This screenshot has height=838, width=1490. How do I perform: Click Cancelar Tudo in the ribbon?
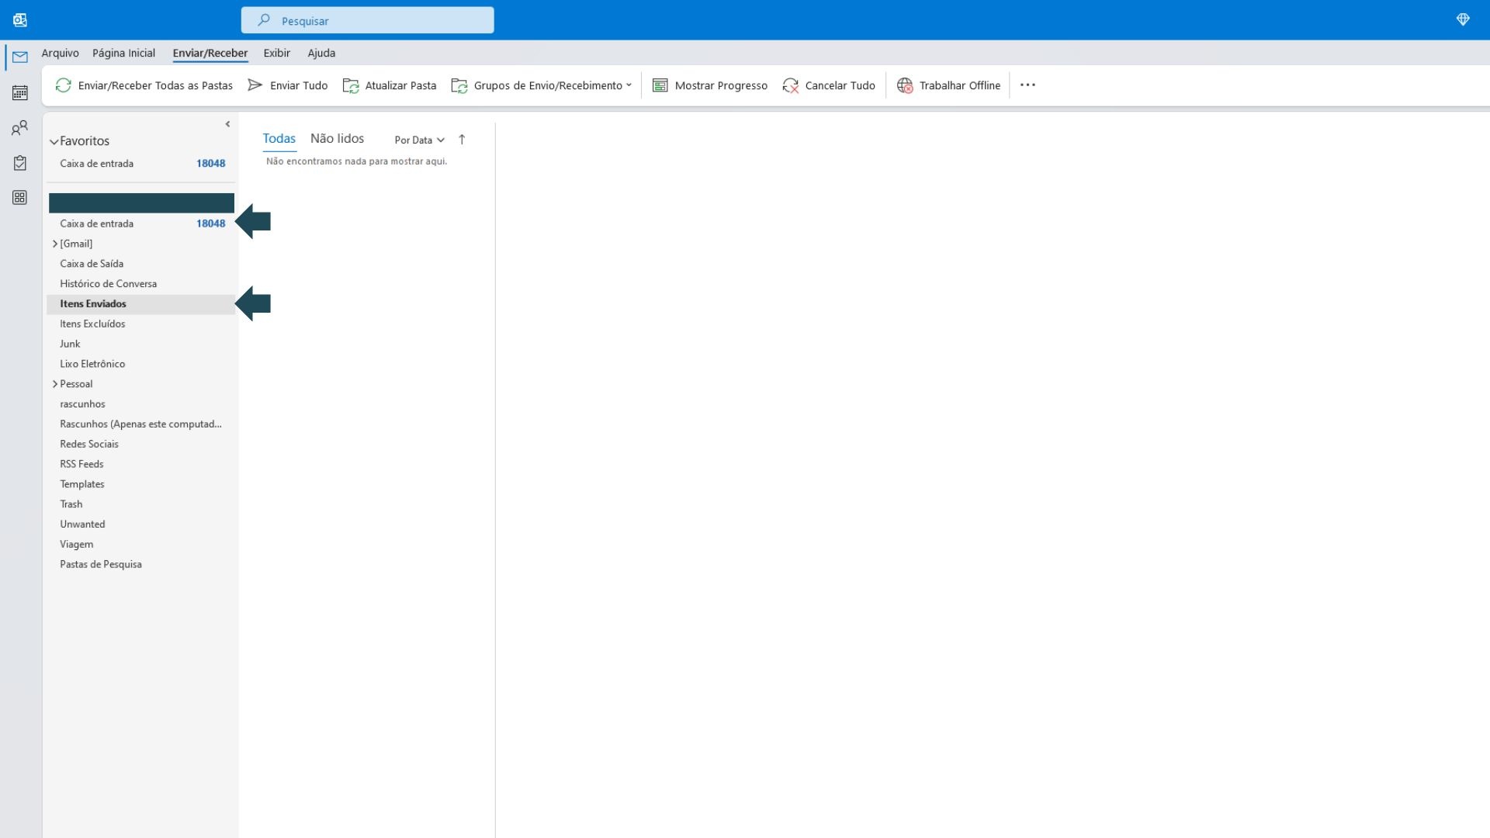(x=829, y=85)
